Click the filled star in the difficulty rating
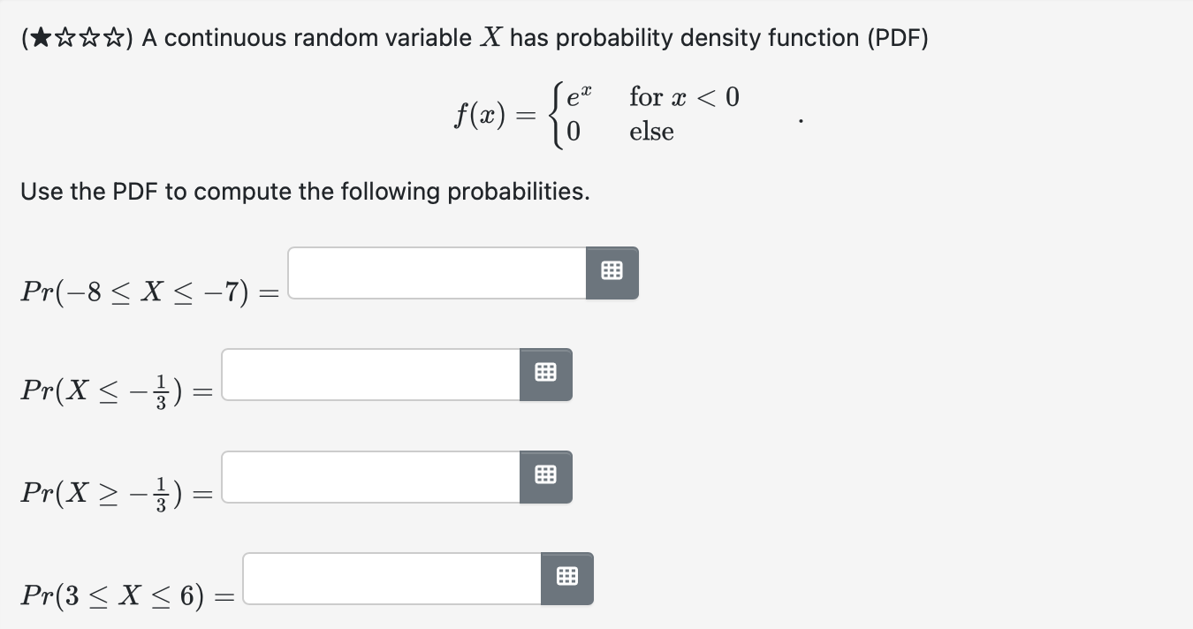1193x629 pixels. [42, 37]
